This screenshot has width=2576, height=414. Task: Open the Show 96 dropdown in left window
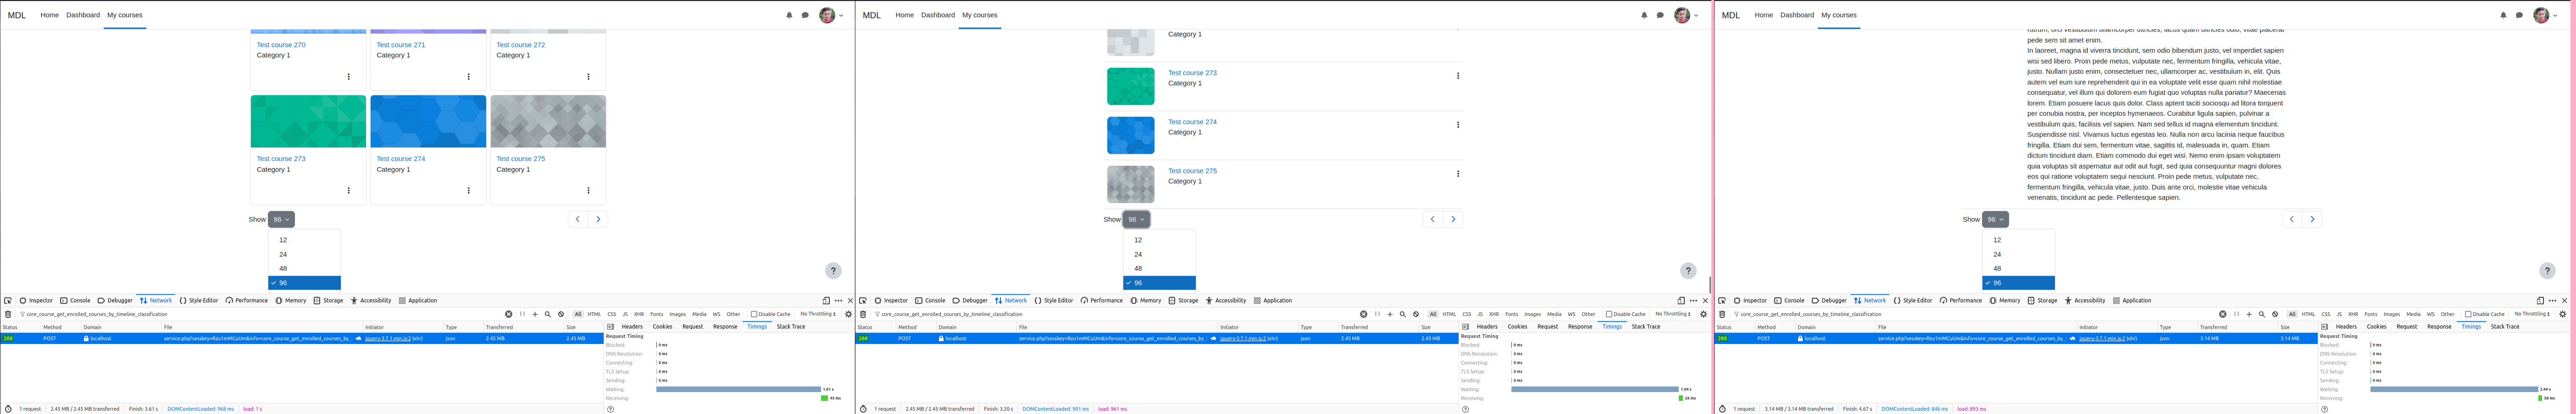(281, 219)
